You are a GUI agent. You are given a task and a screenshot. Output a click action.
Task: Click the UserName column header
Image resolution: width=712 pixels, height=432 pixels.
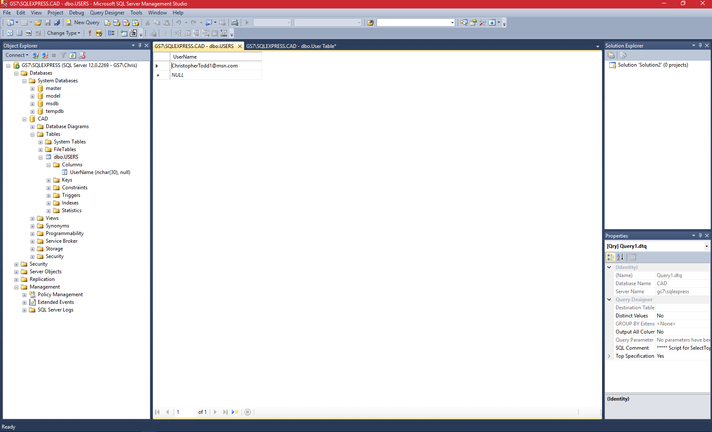click(x=216, y=57)
